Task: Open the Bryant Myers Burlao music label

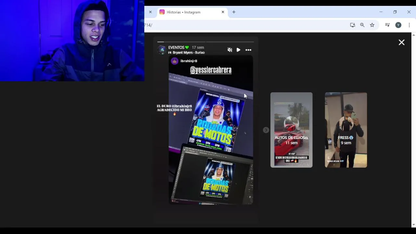Action: coord(188,53)
